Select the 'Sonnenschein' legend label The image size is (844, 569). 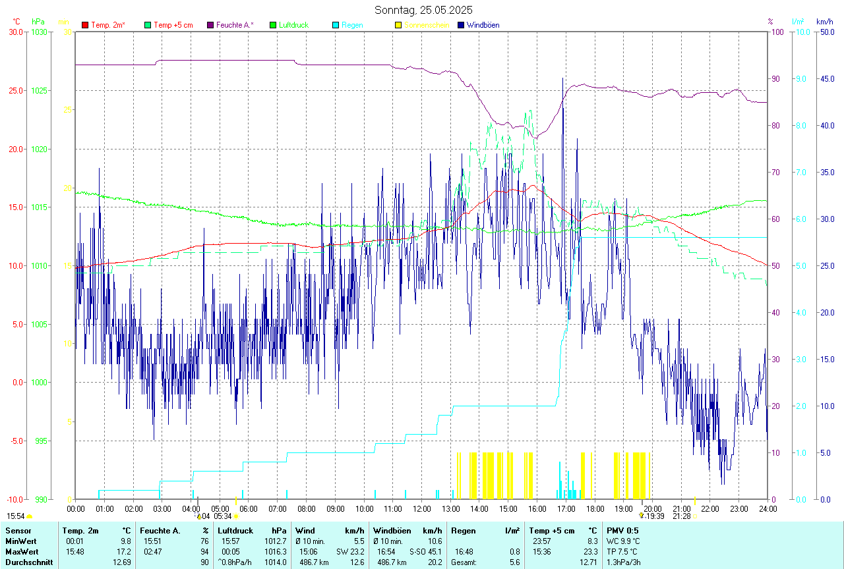(x=427, y=25)
